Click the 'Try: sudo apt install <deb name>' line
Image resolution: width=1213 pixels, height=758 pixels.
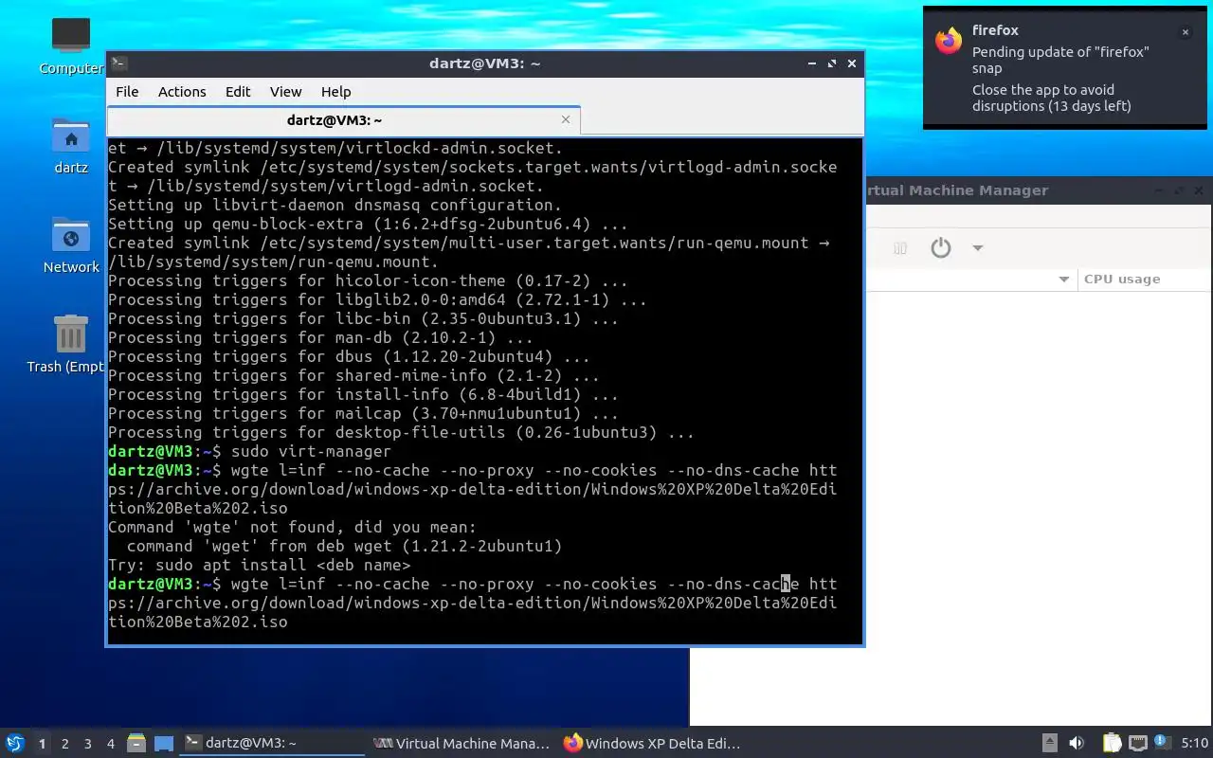pos(259,565)
